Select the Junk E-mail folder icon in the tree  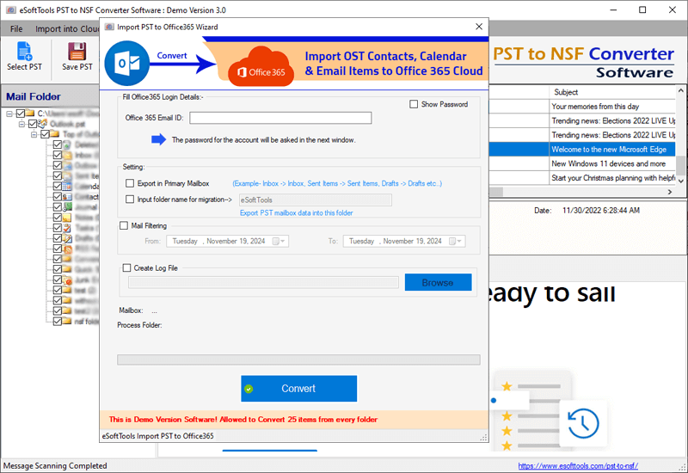(x=67, y=279)
